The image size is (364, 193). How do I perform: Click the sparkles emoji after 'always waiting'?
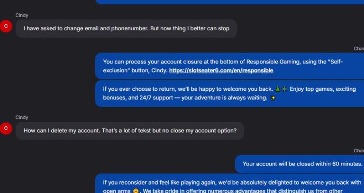tap(273, 98)
